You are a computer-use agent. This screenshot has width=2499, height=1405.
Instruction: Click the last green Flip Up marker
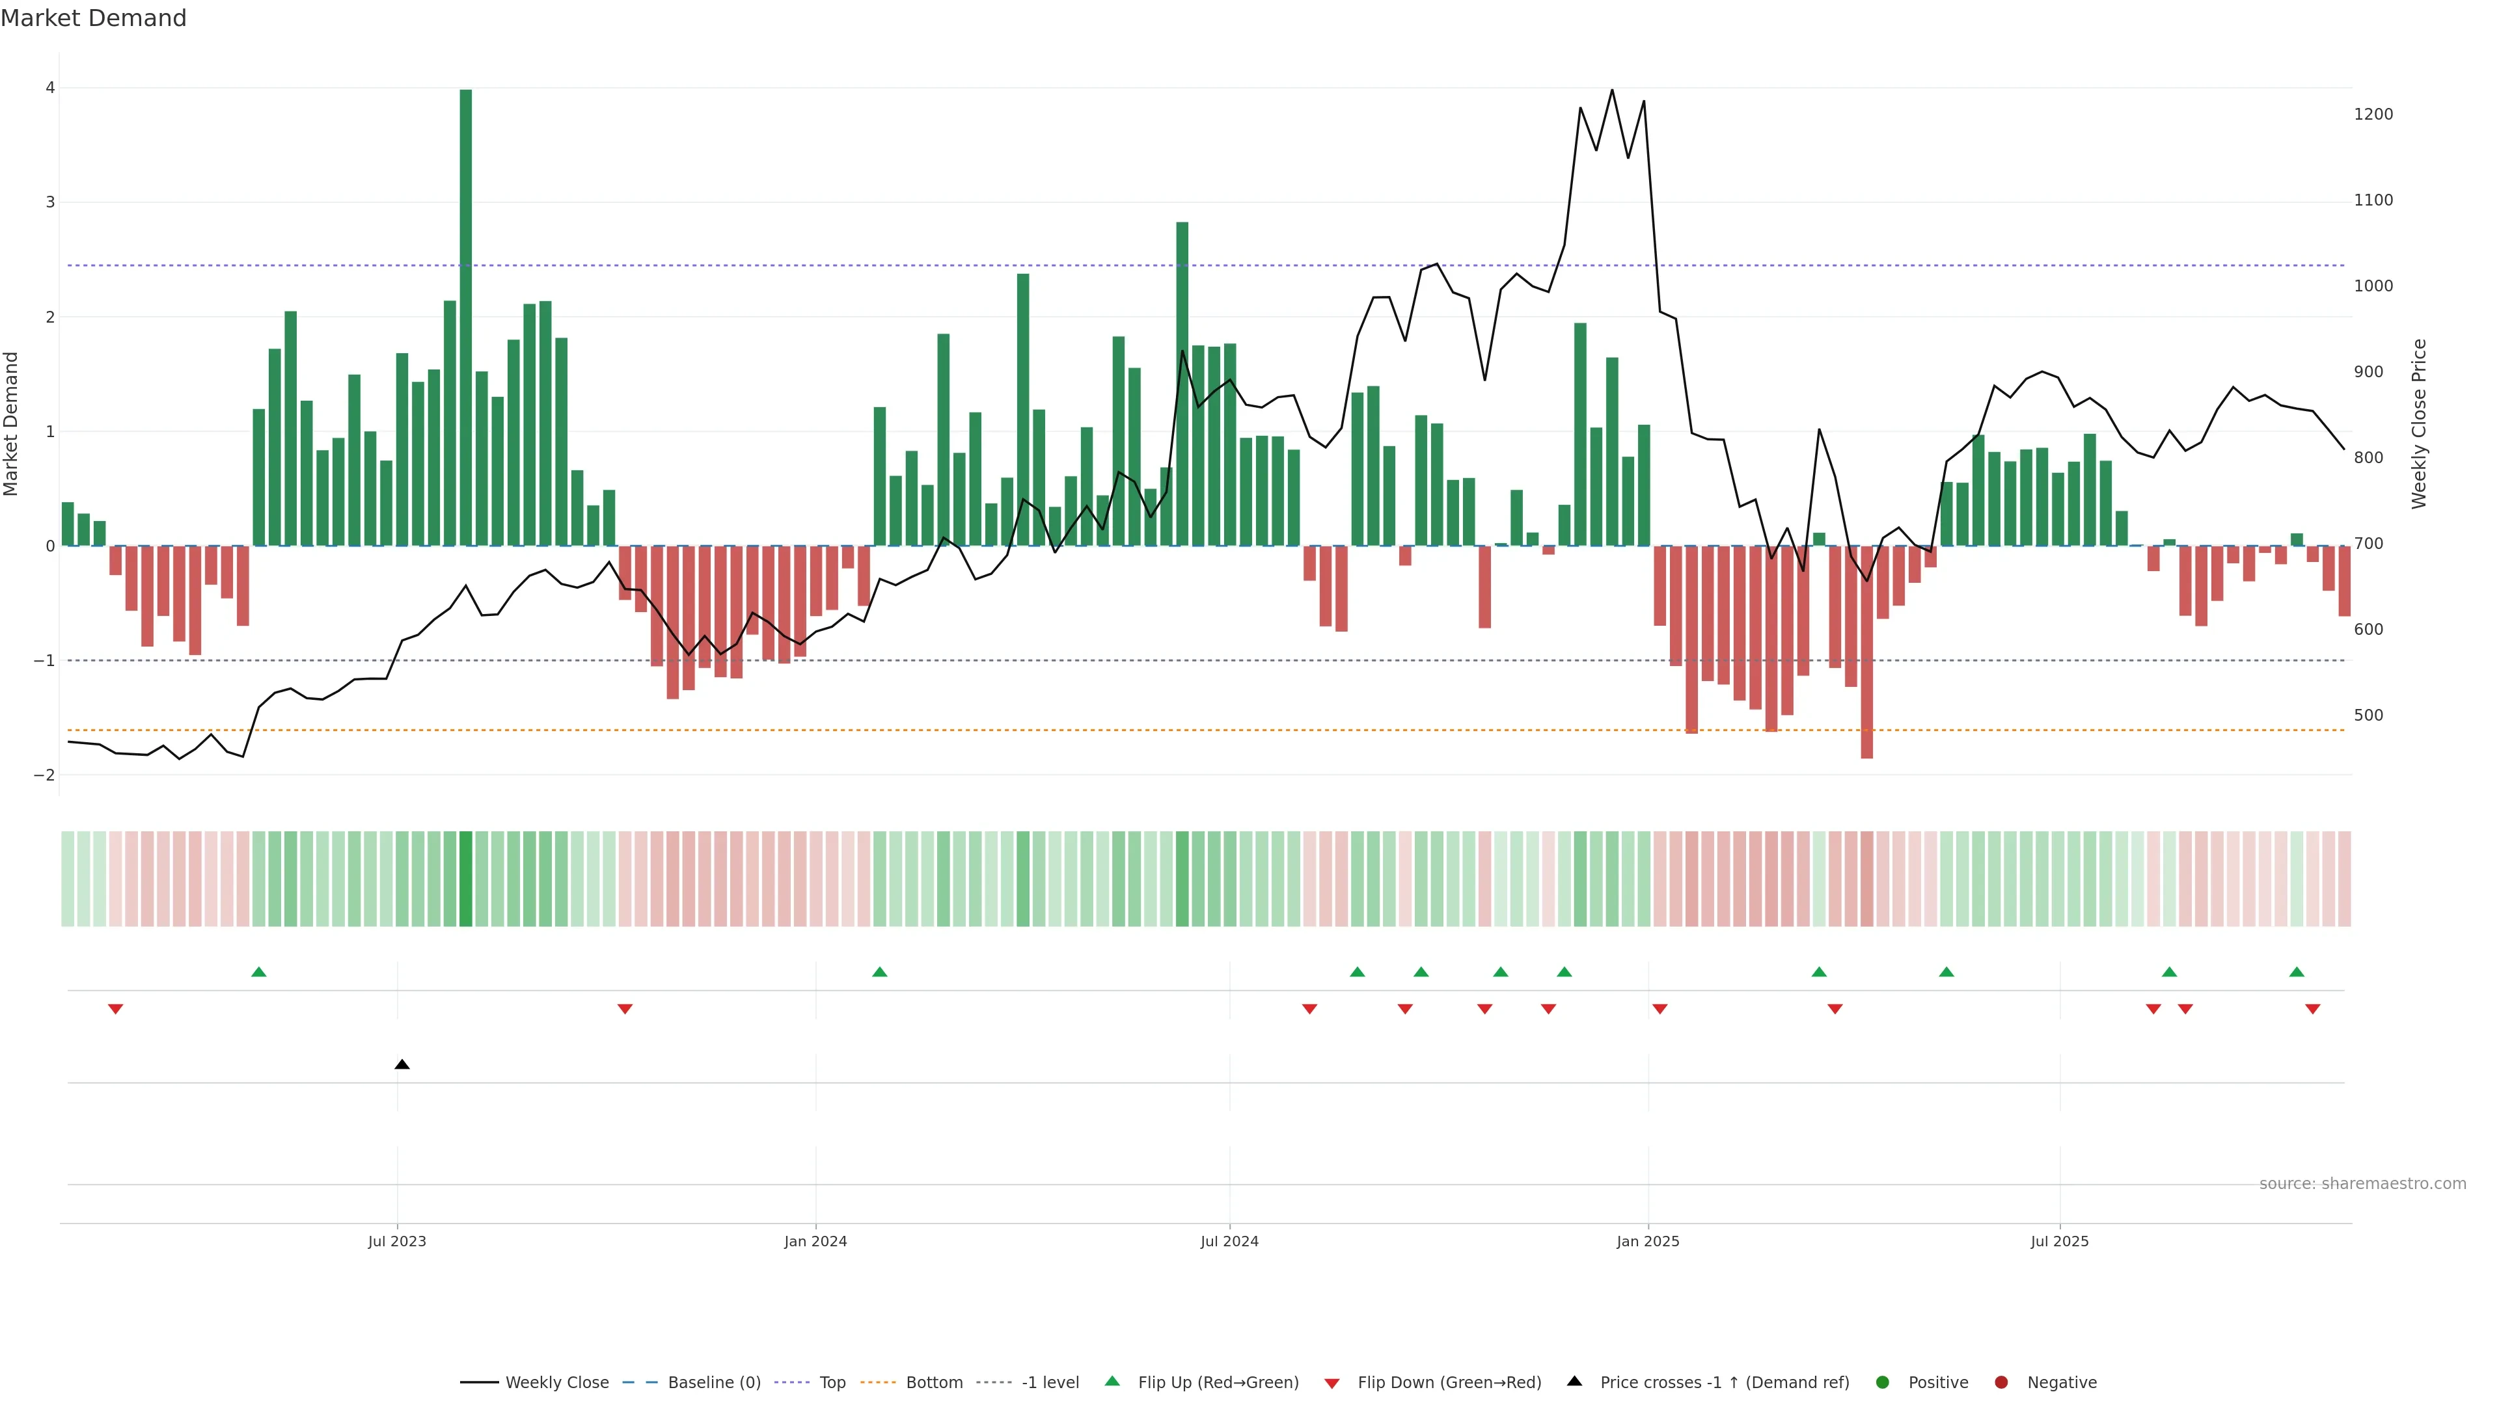tap(2296, 972)
